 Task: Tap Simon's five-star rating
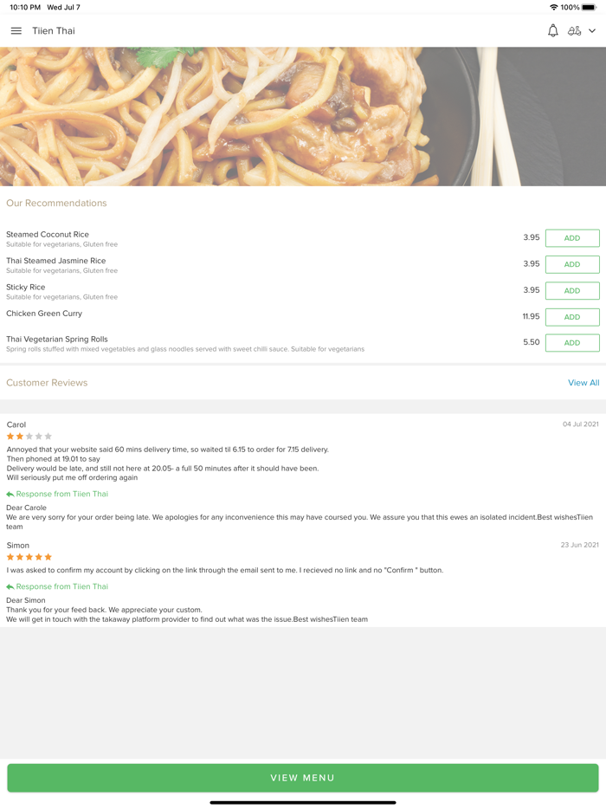point(29,557)
